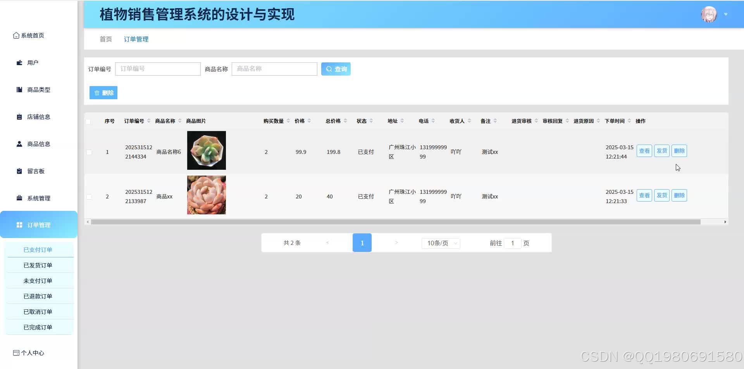Tick the checkbox for order row 1
Viewport: 744px width, 369px height.
click(x=89, y=152)
